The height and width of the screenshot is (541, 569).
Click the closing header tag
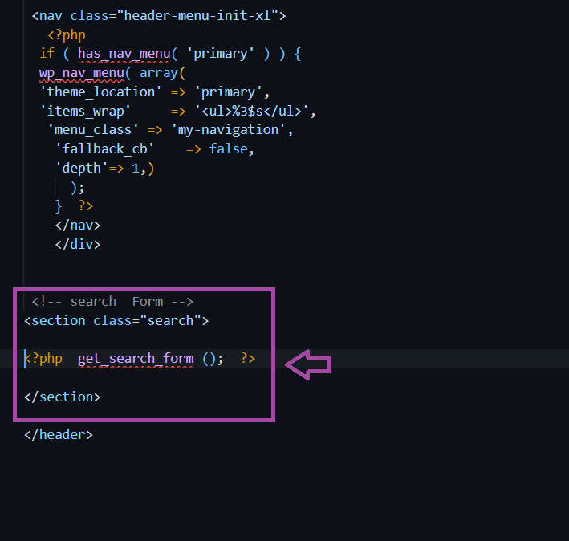(x=59, y=435)
